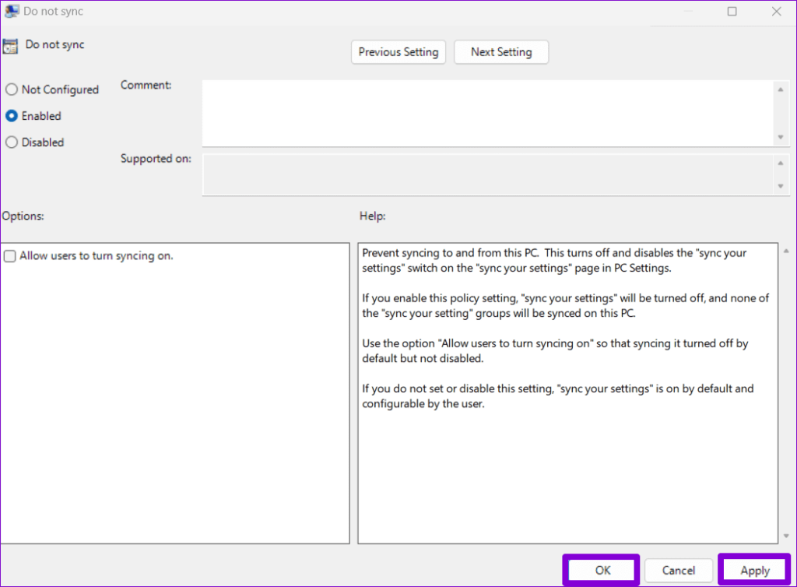Click the Help panel scroll up arrow
The height and width of the screenshot is (587, 797).
785,251
